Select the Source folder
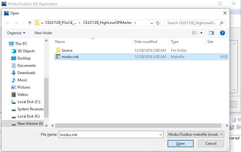The image size is (241, 152). [x=141, y=50]
